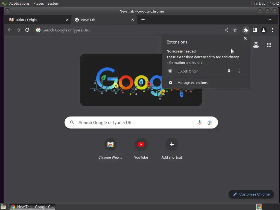280x210 pixels.
Task: Open Chrome Web Store shortcut
Action: coord(110,149)
